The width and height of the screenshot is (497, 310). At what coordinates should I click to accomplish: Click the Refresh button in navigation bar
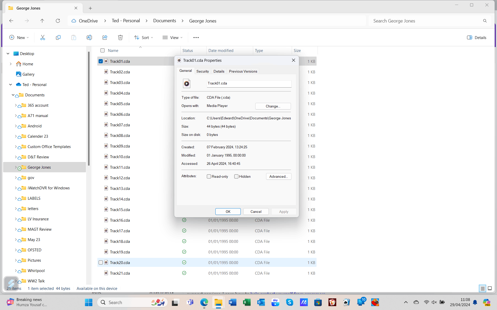(x=58, y=21)
